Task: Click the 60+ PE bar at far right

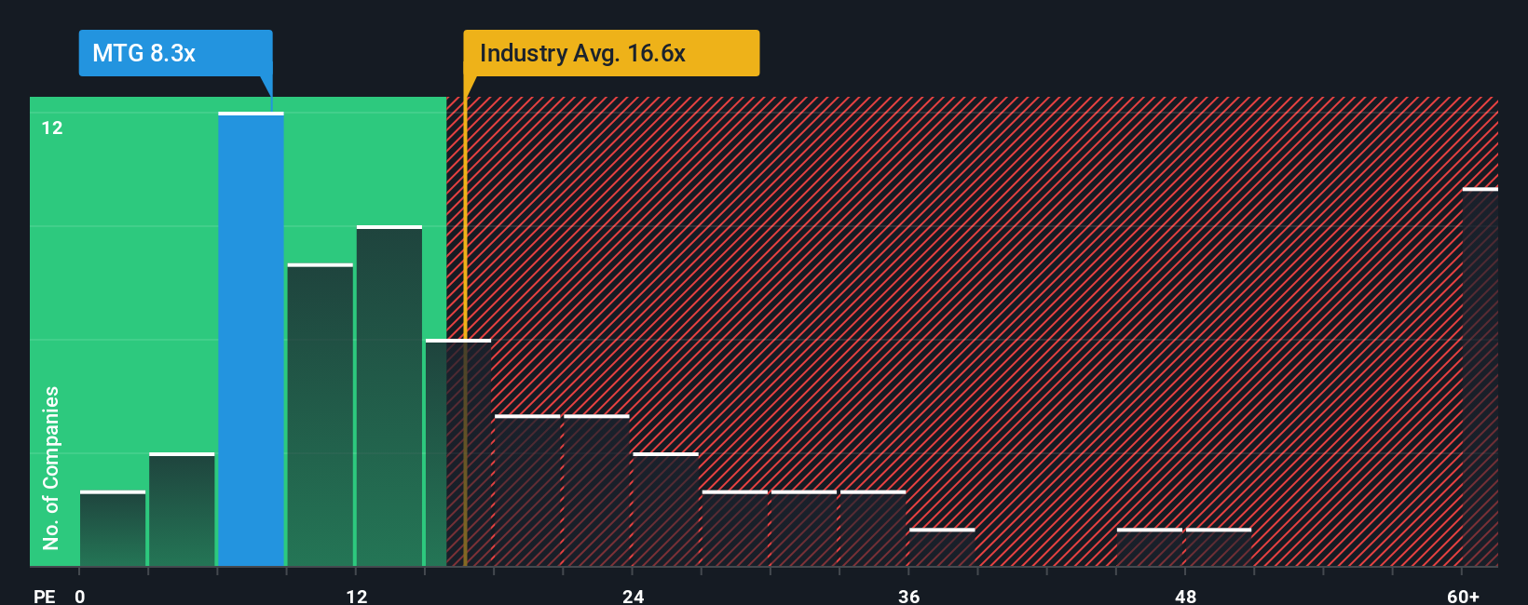Action: click(1480, 377)
